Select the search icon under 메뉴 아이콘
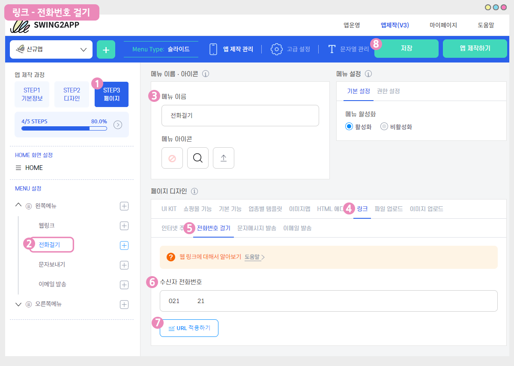The image size is (514, 366). 197,158
